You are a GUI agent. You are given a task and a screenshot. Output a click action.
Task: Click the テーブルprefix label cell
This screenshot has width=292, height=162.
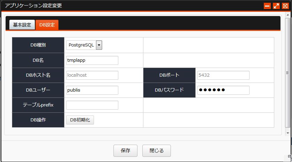tap(38, 105)
